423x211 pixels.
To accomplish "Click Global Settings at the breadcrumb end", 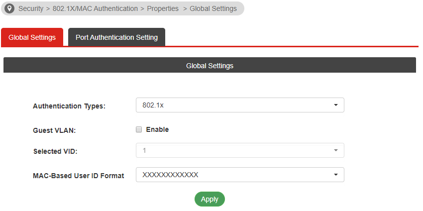I will pyautogui.click(x=213, y=8).
